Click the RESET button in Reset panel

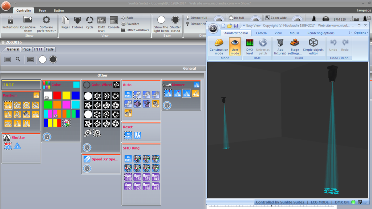137,135
